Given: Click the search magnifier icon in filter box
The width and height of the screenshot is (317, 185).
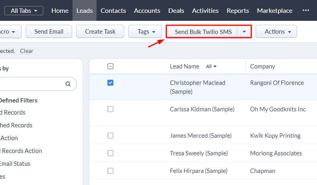Looking at the screenshot, I should (x=68, y=84).
